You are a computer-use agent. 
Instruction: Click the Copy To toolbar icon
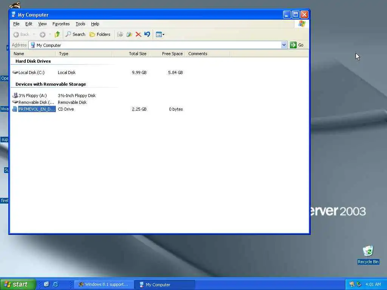129,34
